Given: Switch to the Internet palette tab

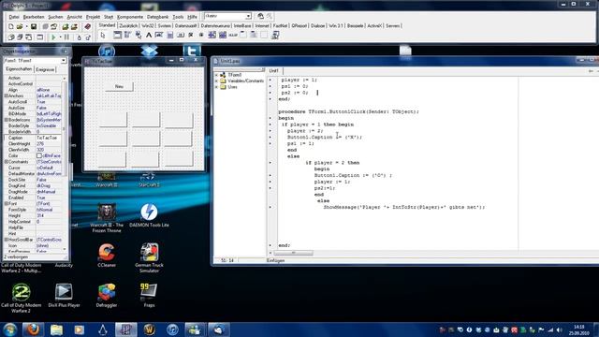Looking at the screenshot, I should [262, 26].
